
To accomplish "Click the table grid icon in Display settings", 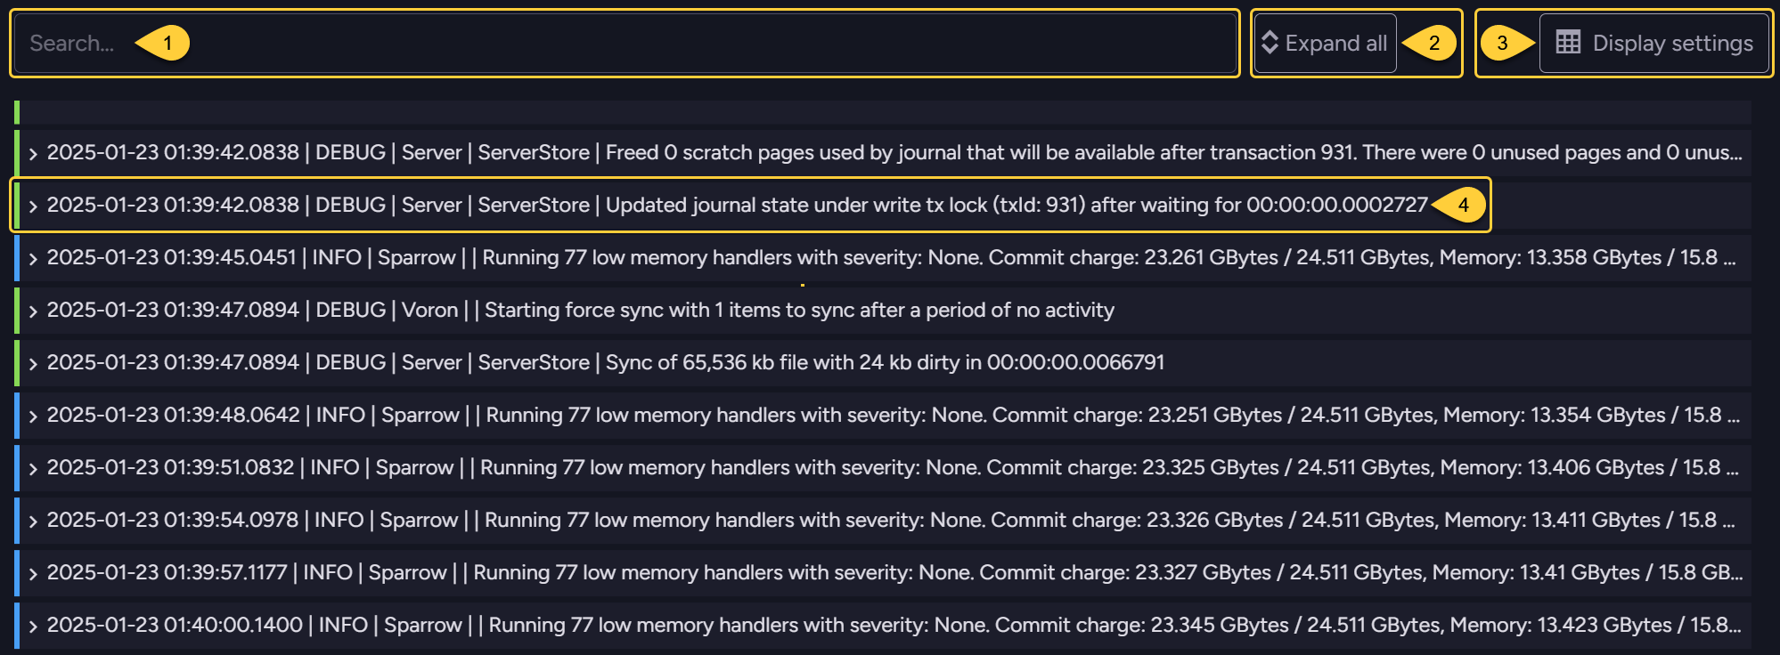I will (x=1568, y=43).
